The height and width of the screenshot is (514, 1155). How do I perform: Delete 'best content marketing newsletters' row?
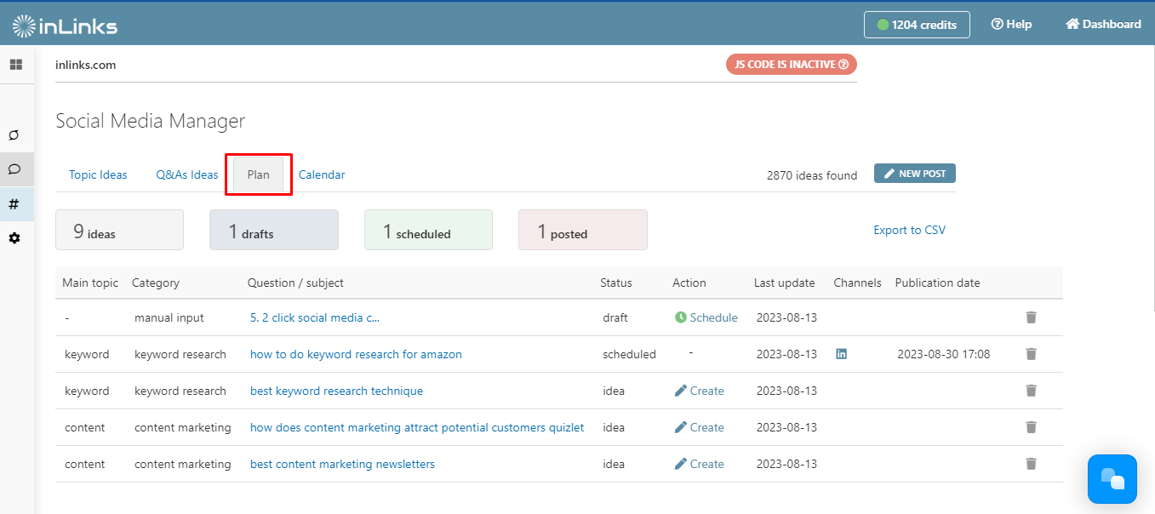1031,464
